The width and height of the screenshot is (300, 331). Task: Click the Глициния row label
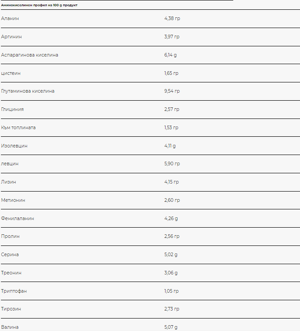[x=12, y=109]
